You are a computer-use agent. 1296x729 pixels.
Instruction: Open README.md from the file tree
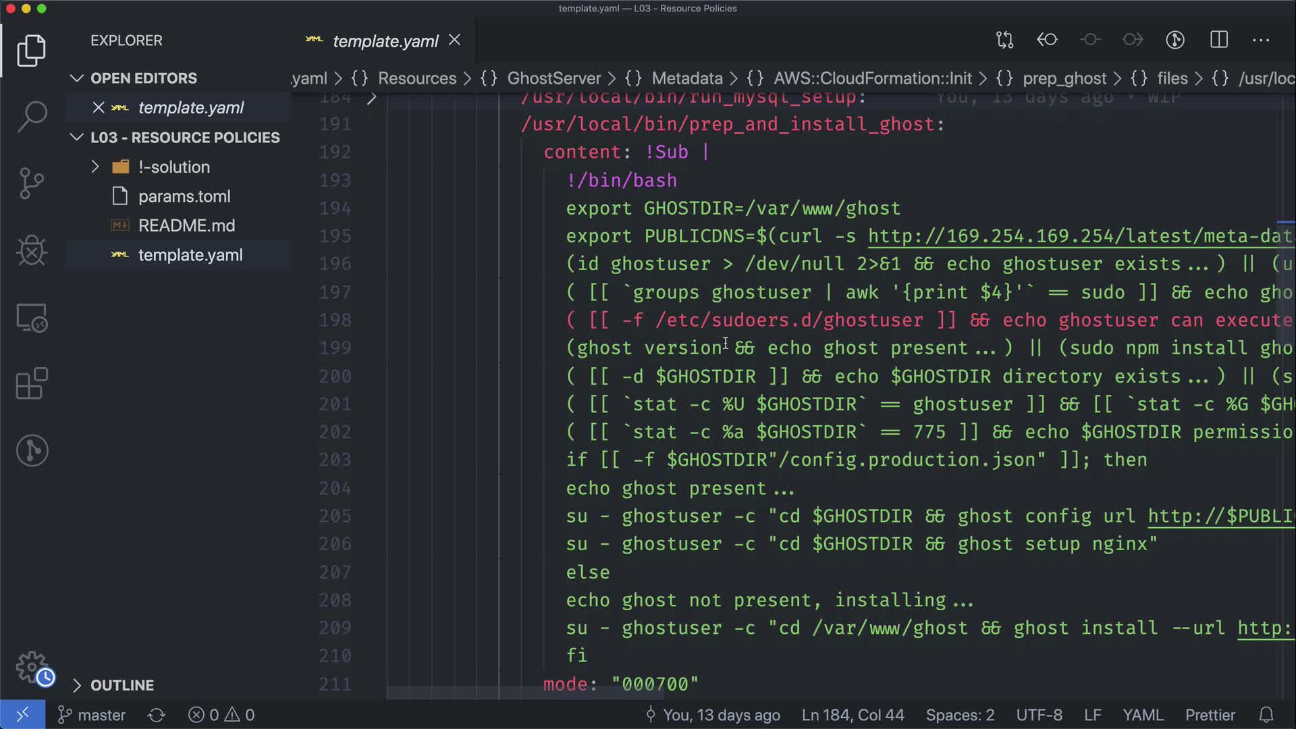186,225
